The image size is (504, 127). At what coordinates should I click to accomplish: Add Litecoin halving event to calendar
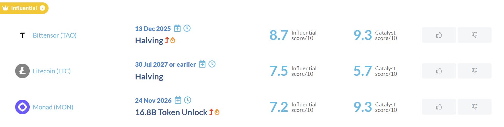(202, 64)
